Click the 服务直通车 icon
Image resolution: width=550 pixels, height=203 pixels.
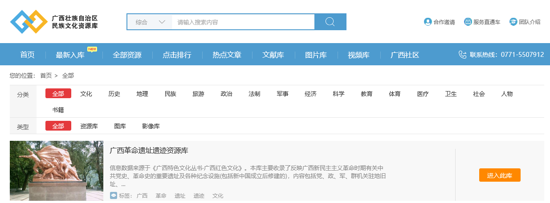468,22
